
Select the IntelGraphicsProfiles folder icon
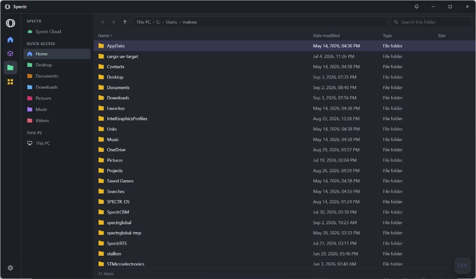(x=101, y=118)
